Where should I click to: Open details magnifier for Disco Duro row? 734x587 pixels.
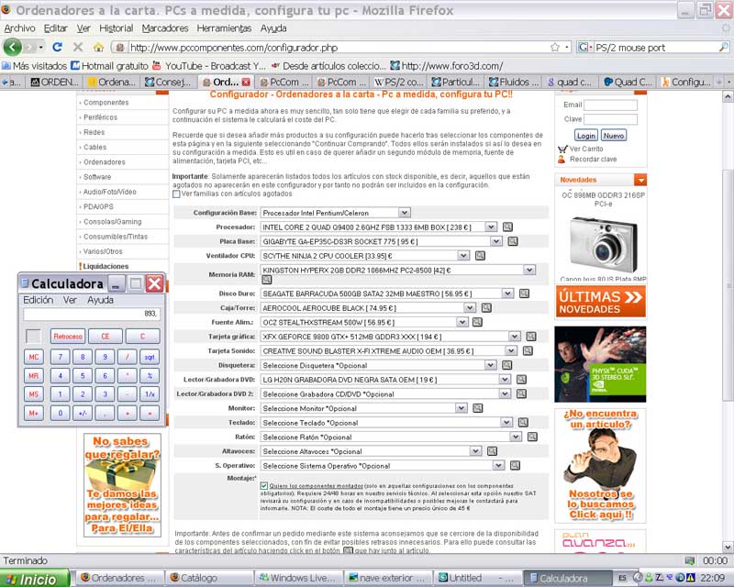[524, 293]
